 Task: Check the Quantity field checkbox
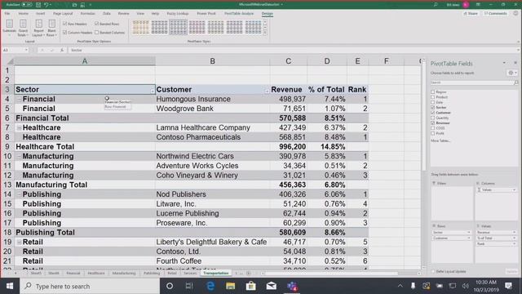pyautogui.click(x=433, y=118)
